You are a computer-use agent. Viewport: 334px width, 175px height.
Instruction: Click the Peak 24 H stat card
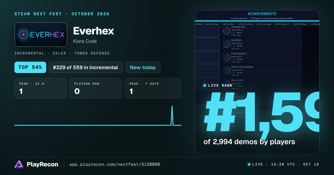tap(41, 88)
